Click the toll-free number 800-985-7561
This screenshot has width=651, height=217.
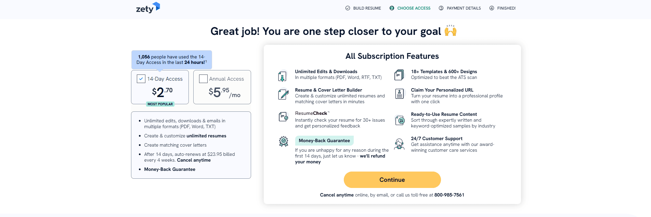(448, 195)
